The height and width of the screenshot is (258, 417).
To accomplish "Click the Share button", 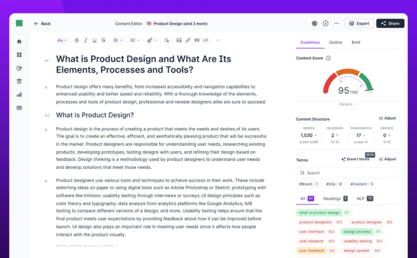I will [390, 24].
